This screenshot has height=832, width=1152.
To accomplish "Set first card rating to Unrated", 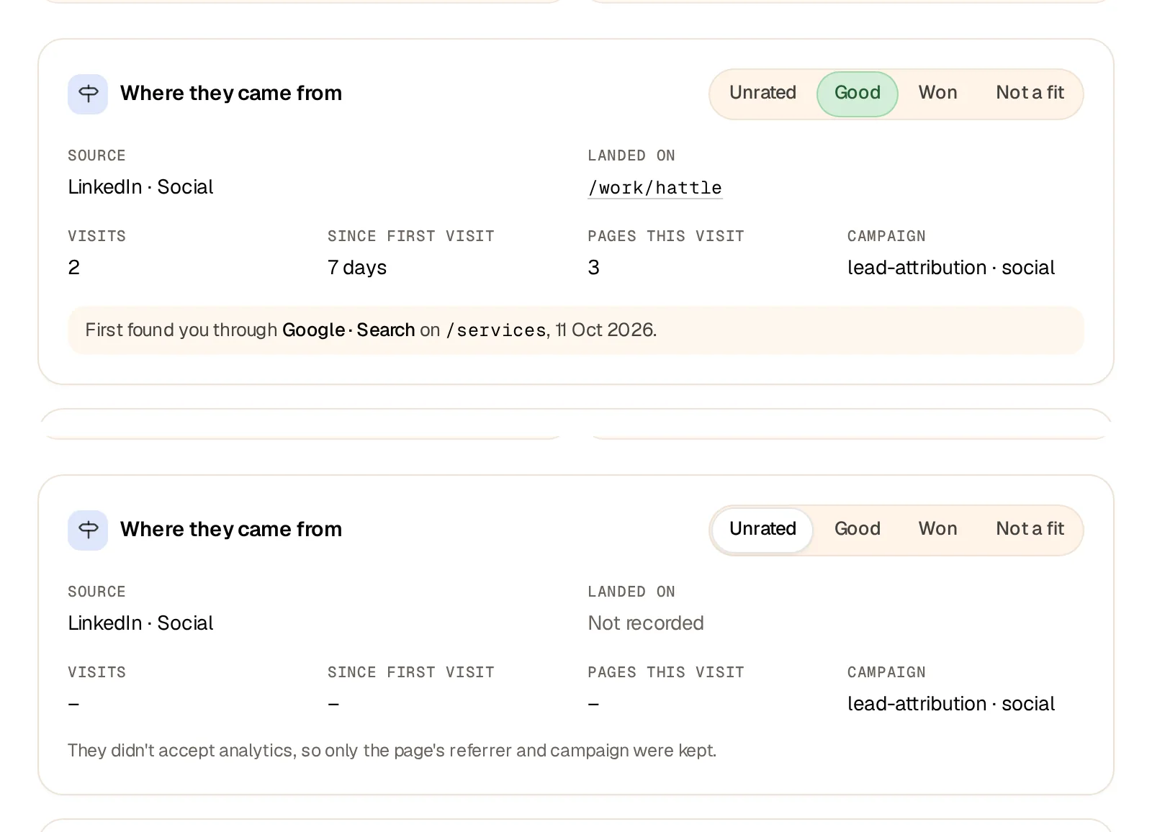I will (x=762, y=94).
